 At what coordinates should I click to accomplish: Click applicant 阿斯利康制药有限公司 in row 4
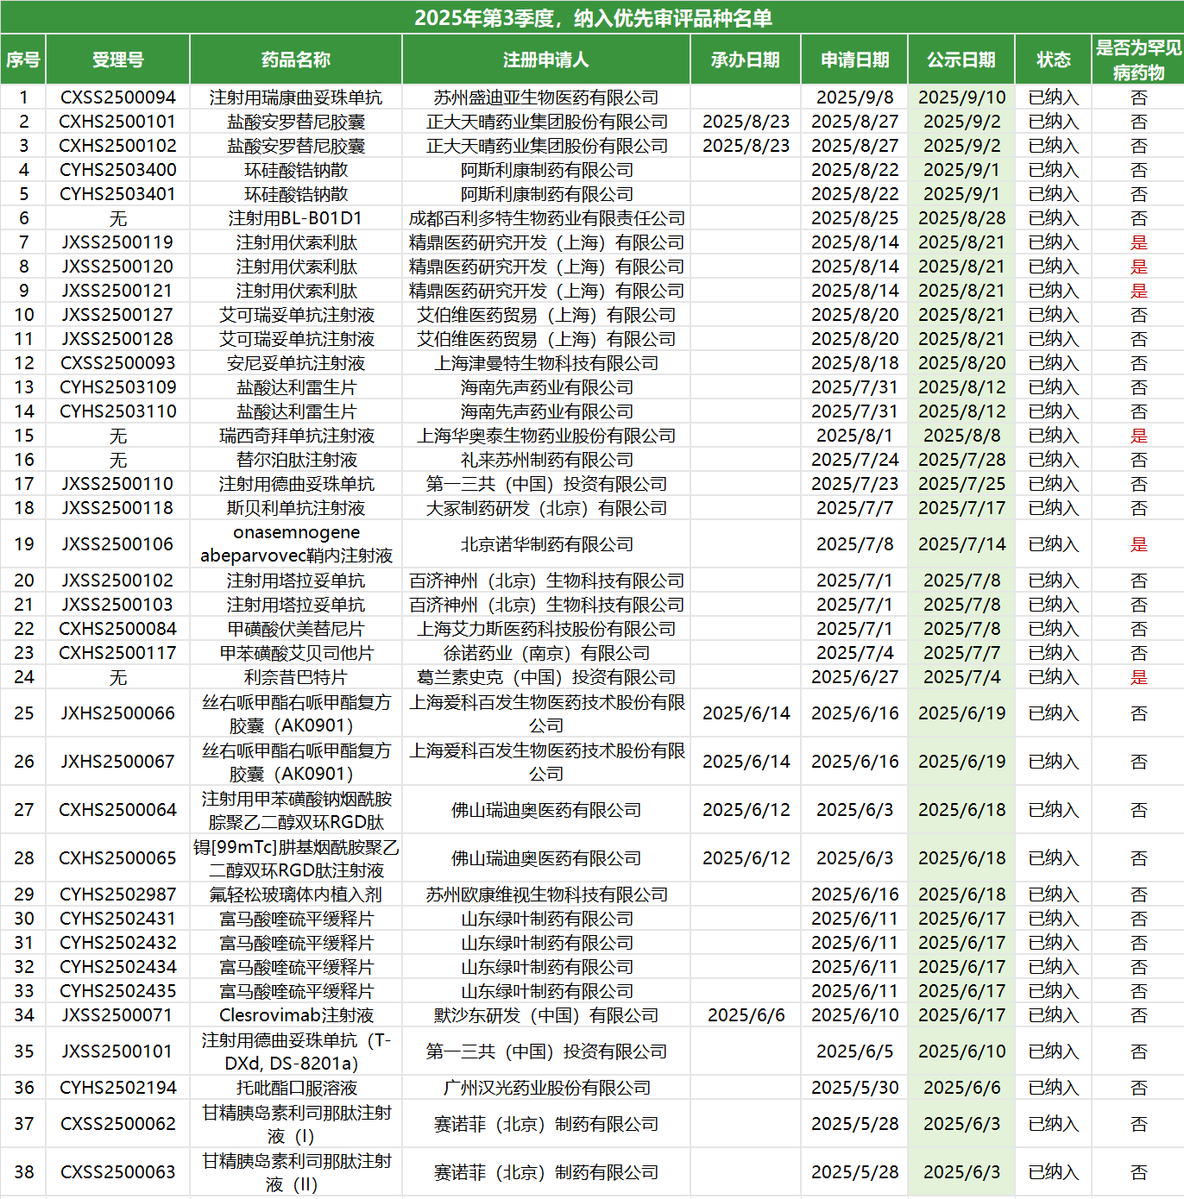pos(545,170)
